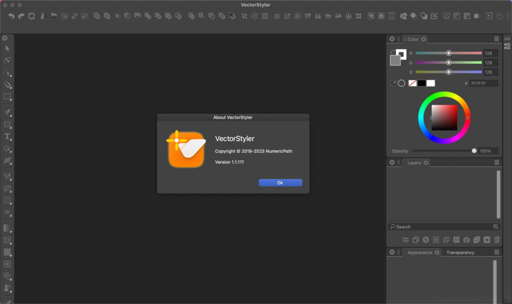Select the arrow Selection tool
The image size is (512, 304).
click(x=7, y=48)
